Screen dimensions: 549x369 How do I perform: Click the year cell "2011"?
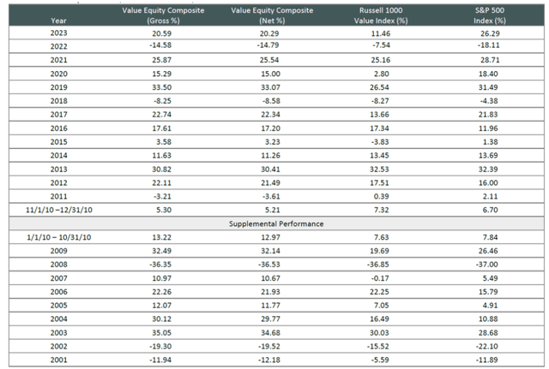click(58, 196)
